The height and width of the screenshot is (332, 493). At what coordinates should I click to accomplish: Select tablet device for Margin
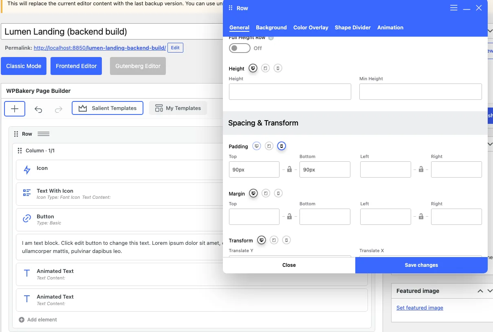click(x=266, y=193)
